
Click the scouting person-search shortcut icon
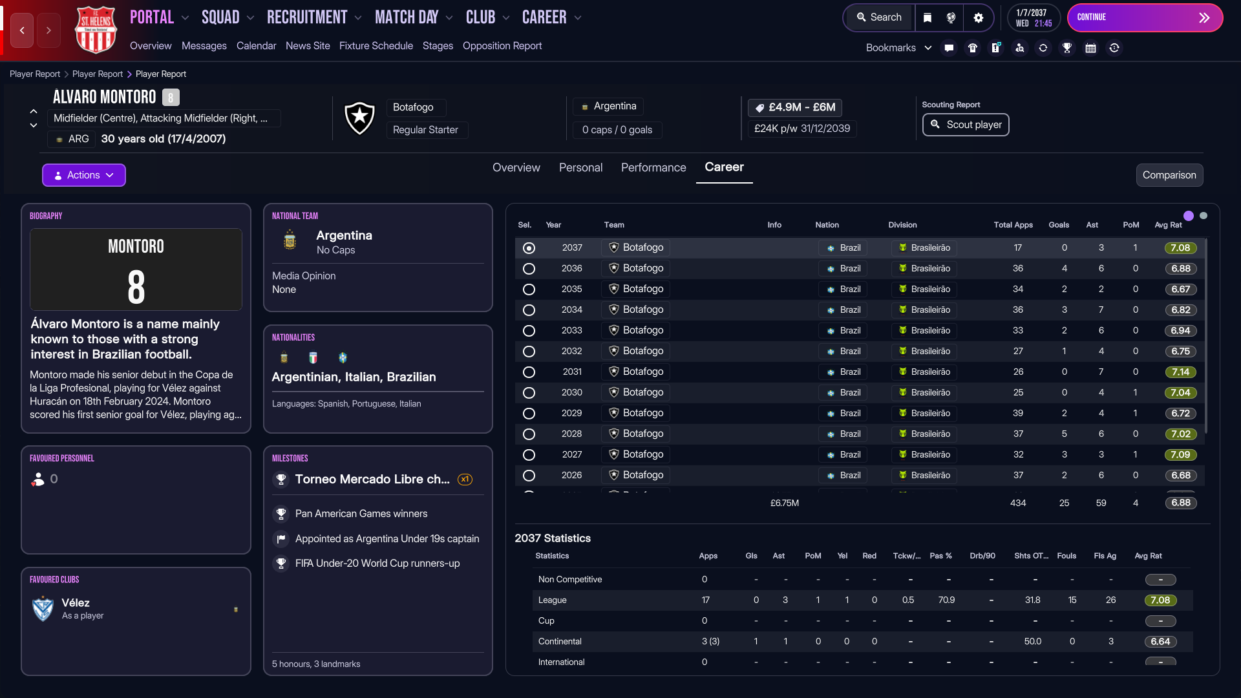(x=1019, y=48)
